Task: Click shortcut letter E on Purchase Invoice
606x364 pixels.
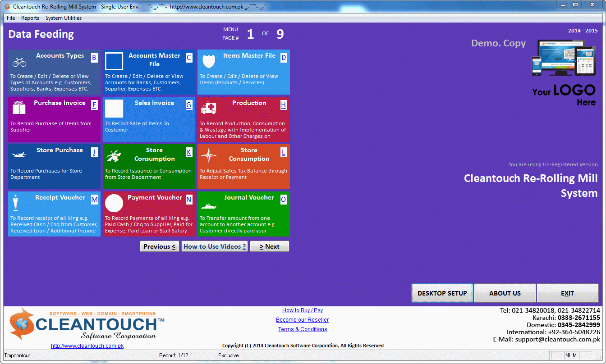Action: pyautogui.click(x=94, y=105)
